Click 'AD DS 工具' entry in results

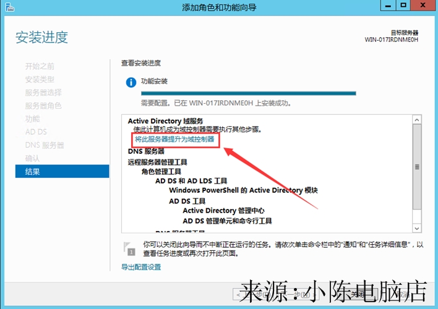[x=187, y=201]
